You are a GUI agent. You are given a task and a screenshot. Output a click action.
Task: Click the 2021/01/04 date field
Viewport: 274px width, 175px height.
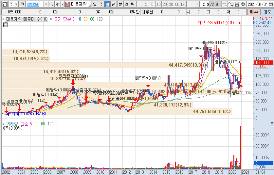coord(258,4)
